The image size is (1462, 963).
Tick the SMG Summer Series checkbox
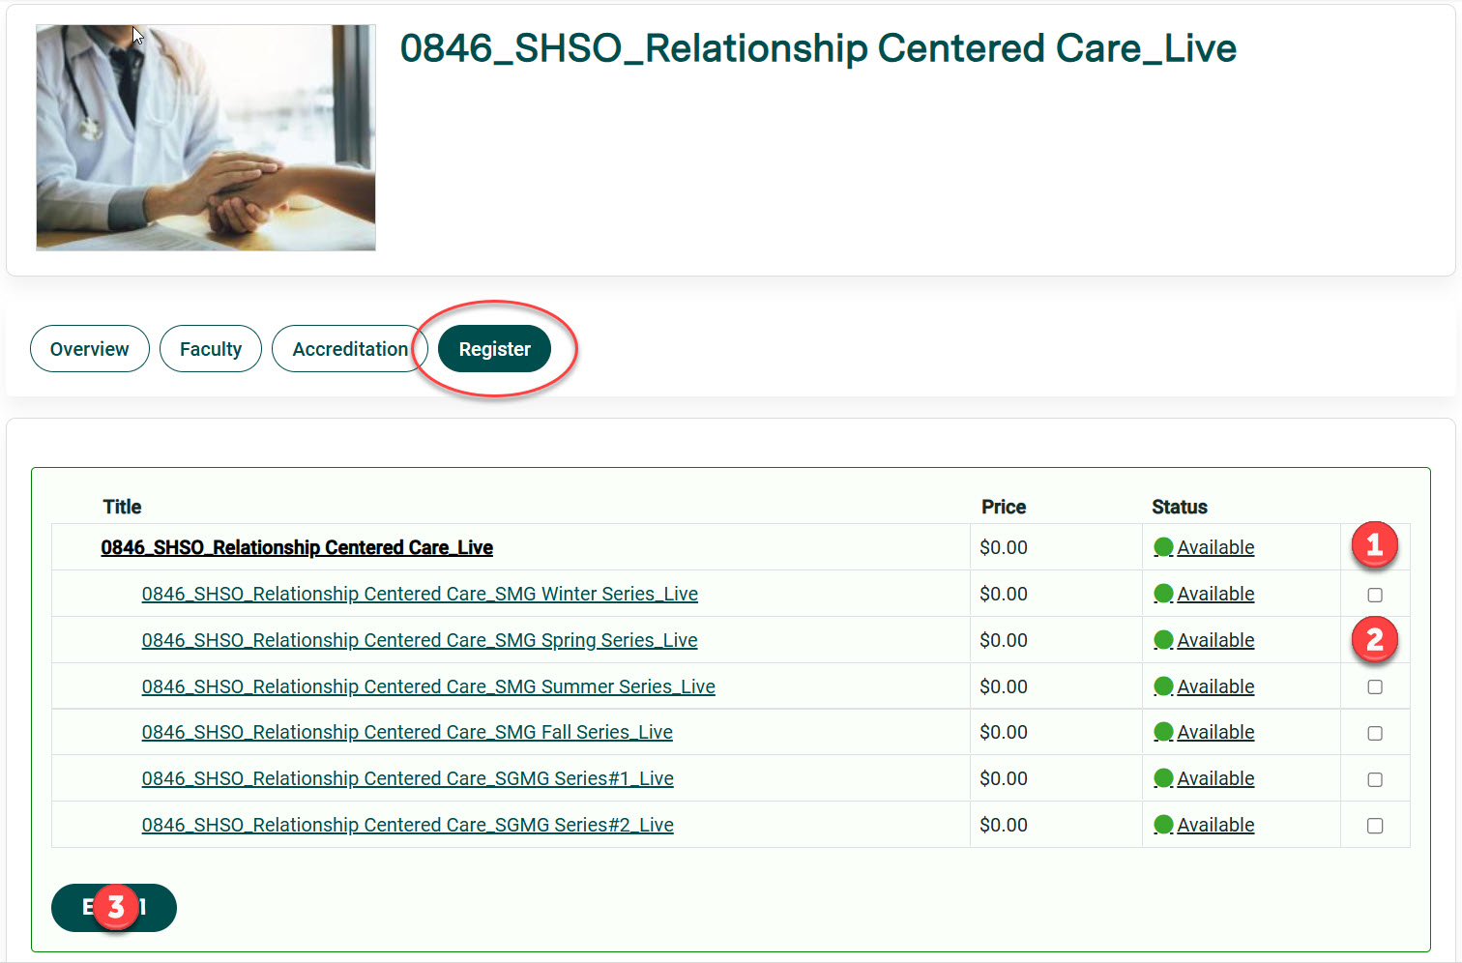click(x=1374, y=687)
